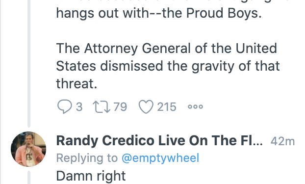Open Randy Credico Live On The Fl... profile name
305x184 pixels.
(x=159, y=141)
